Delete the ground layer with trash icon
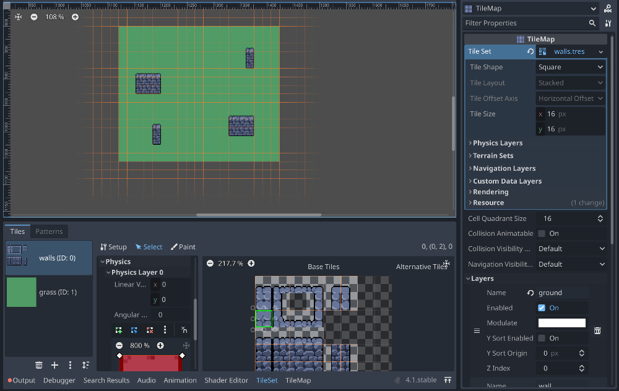619x391 pixels. [x=597, y=331]
